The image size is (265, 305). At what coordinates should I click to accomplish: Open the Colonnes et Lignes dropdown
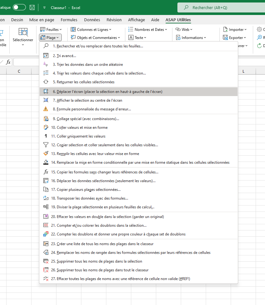tap(91, 30)
